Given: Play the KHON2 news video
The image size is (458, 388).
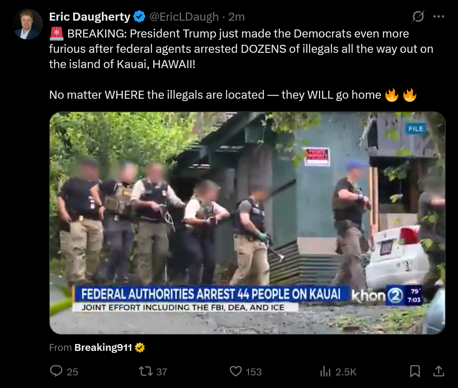Looking at the screenshot, I should pos(247,223).
